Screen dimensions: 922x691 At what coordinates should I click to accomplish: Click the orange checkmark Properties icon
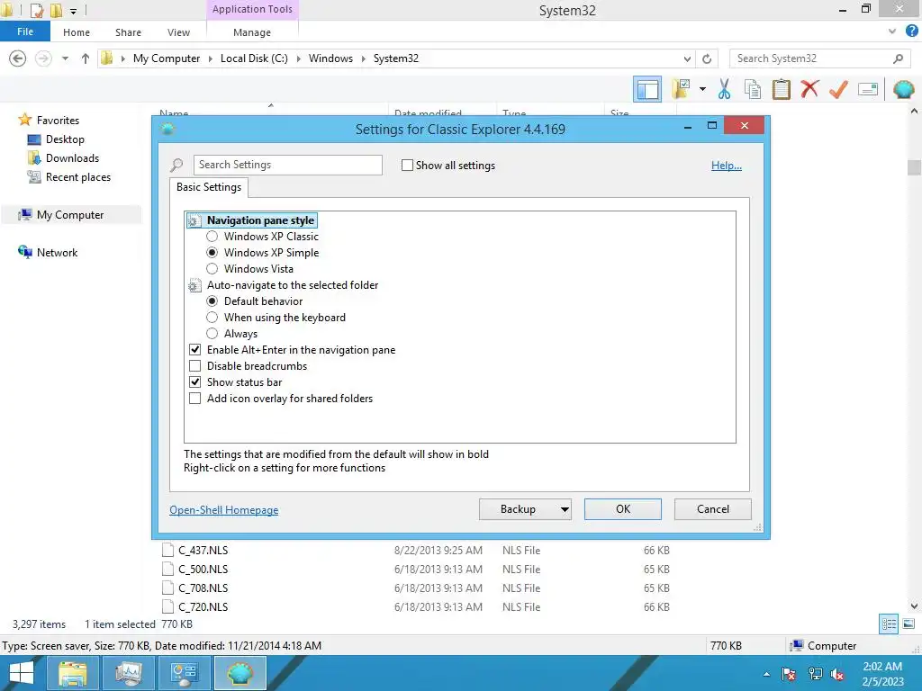(x=838, y=89)
